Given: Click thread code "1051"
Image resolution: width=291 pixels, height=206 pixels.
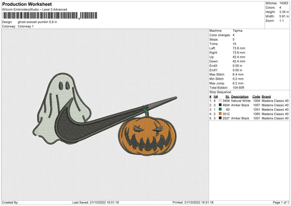Looking at the screenshot, I should pyautogui.click(x=257, y=110).
